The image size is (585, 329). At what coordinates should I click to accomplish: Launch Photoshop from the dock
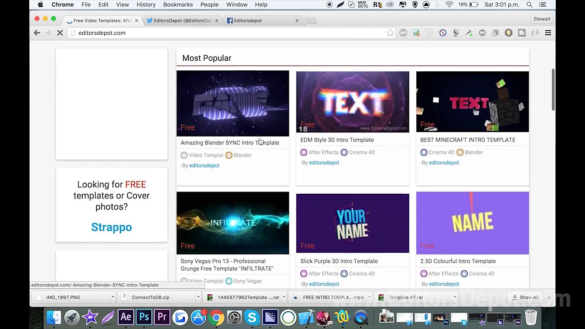click(144, 317)
